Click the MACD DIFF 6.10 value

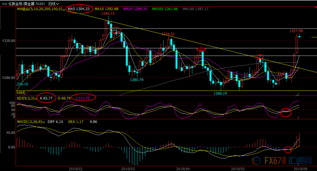click(x=55, y=122)
